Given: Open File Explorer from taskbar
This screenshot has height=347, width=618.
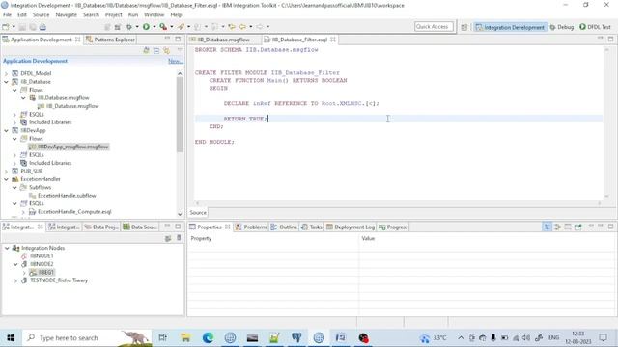Looking at the screenshot, I should [185, 337].
